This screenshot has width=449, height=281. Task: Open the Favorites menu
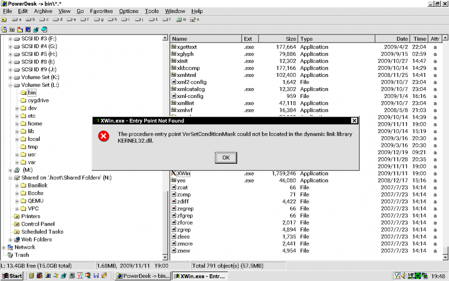(x=101, y=11)
